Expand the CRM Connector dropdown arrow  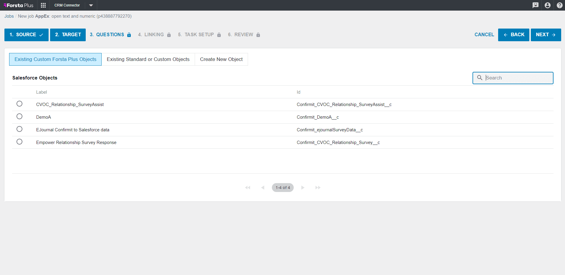coord(91,5)
